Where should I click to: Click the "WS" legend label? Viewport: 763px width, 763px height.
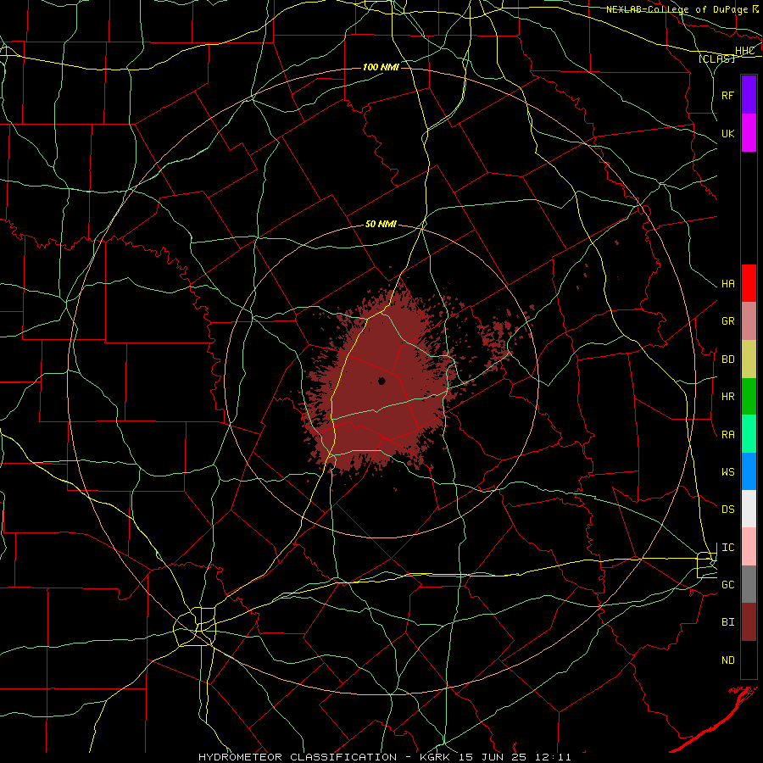pos(727,472)
